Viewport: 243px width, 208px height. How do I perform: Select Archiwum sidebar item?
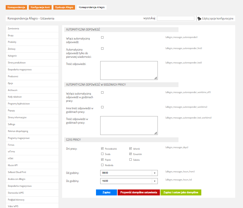coord(32,90)
